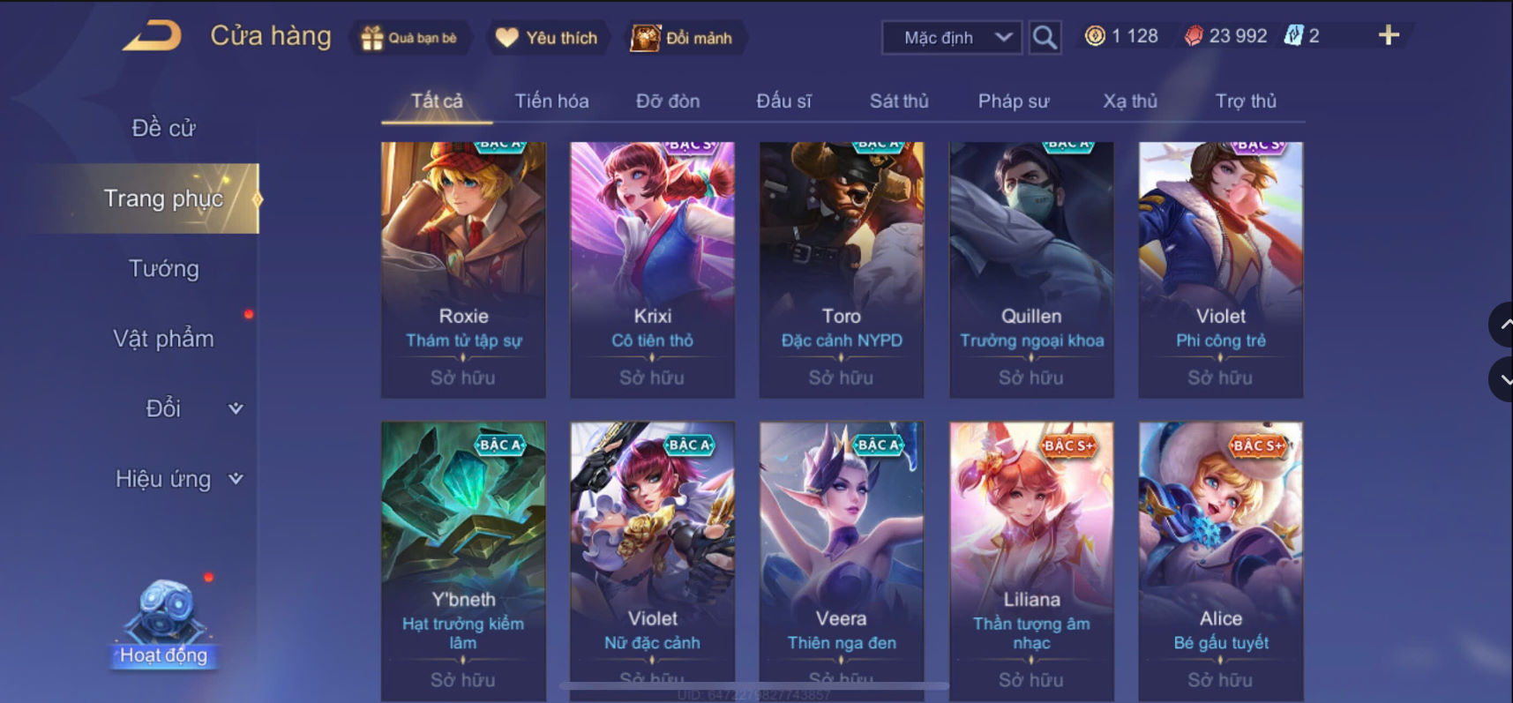Screen dimensions: 1513x703
Task: Tap the gold coin balance icon
Action: tap(1095, 36)
